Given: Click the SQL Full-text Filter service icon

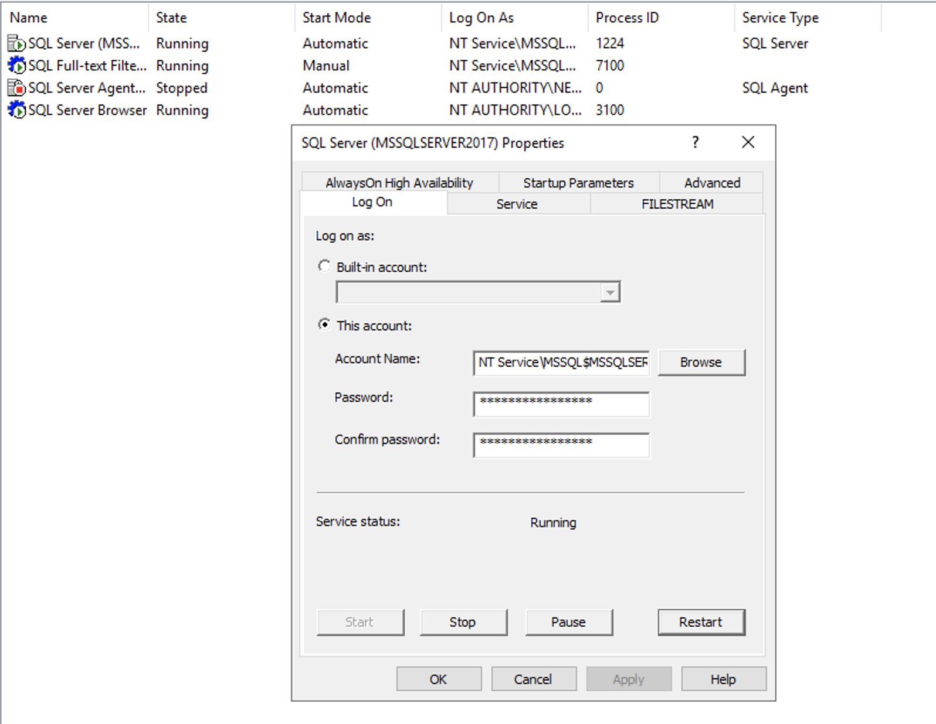Looking at the screenshot, I should tap(16, 66).
